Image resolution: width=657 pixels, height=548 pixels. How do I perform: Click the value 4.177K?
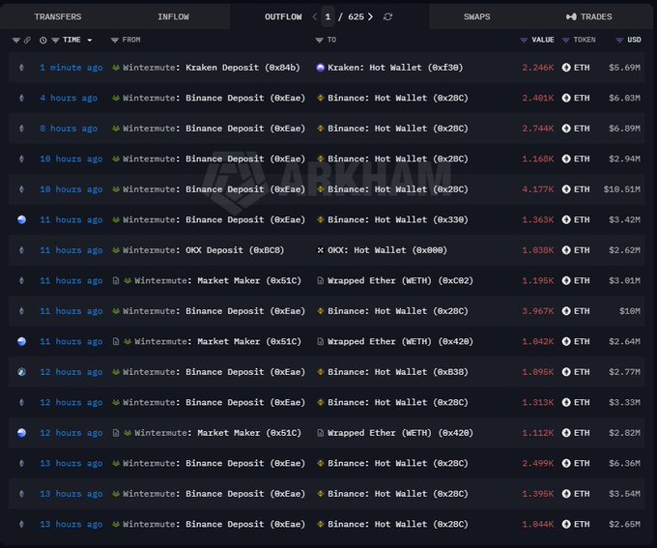pyautogui.click(x=537, y=189)
